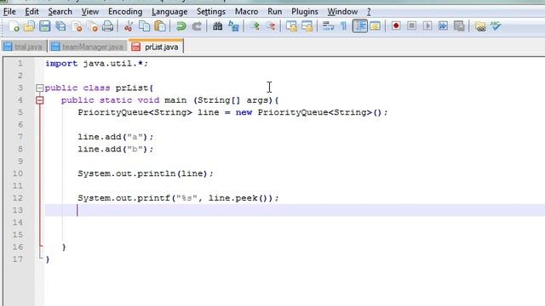Screen dimensions: 545x306
Task: Open Replace dialog icon
Action: [x=233, y=26]
